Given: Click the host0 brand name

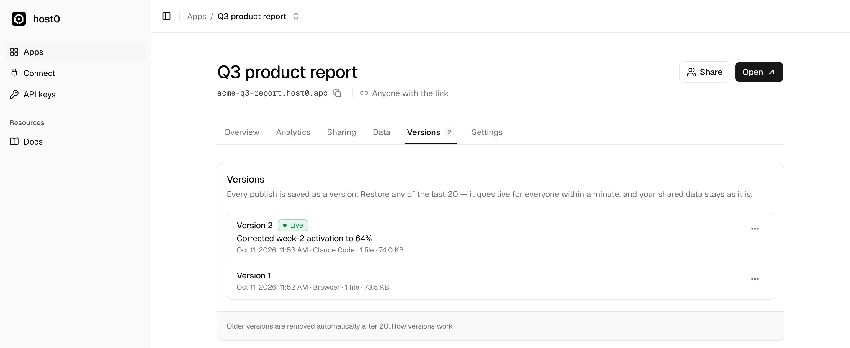Looking at the screenshot, I should [x=47, y=19].
